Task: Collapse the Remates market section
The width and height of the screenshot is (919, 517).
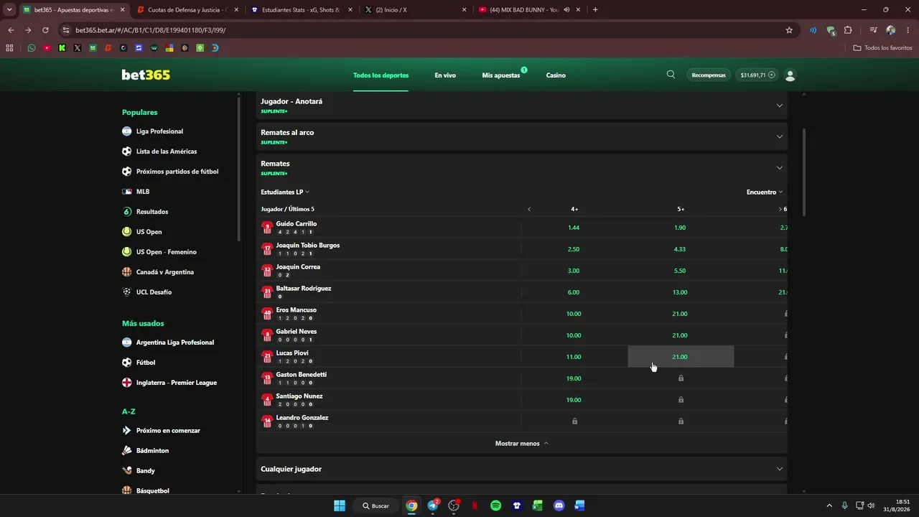Action: [x=780, y=168]
